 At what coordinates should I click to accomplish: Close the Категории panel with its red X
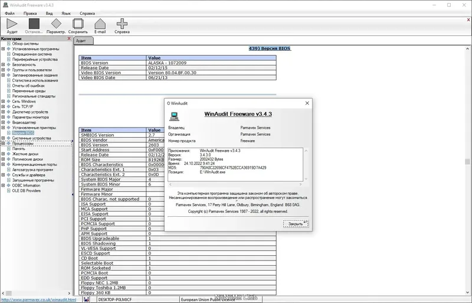coord(69,38)
